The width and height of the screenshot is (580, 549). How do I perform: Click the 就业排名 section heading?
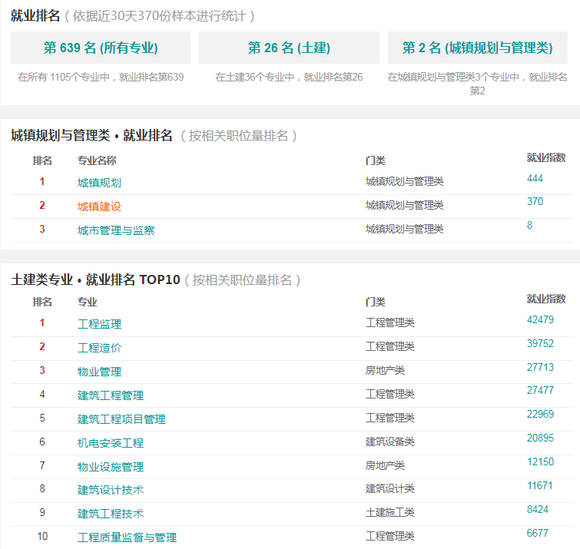[x=35, y=16]
